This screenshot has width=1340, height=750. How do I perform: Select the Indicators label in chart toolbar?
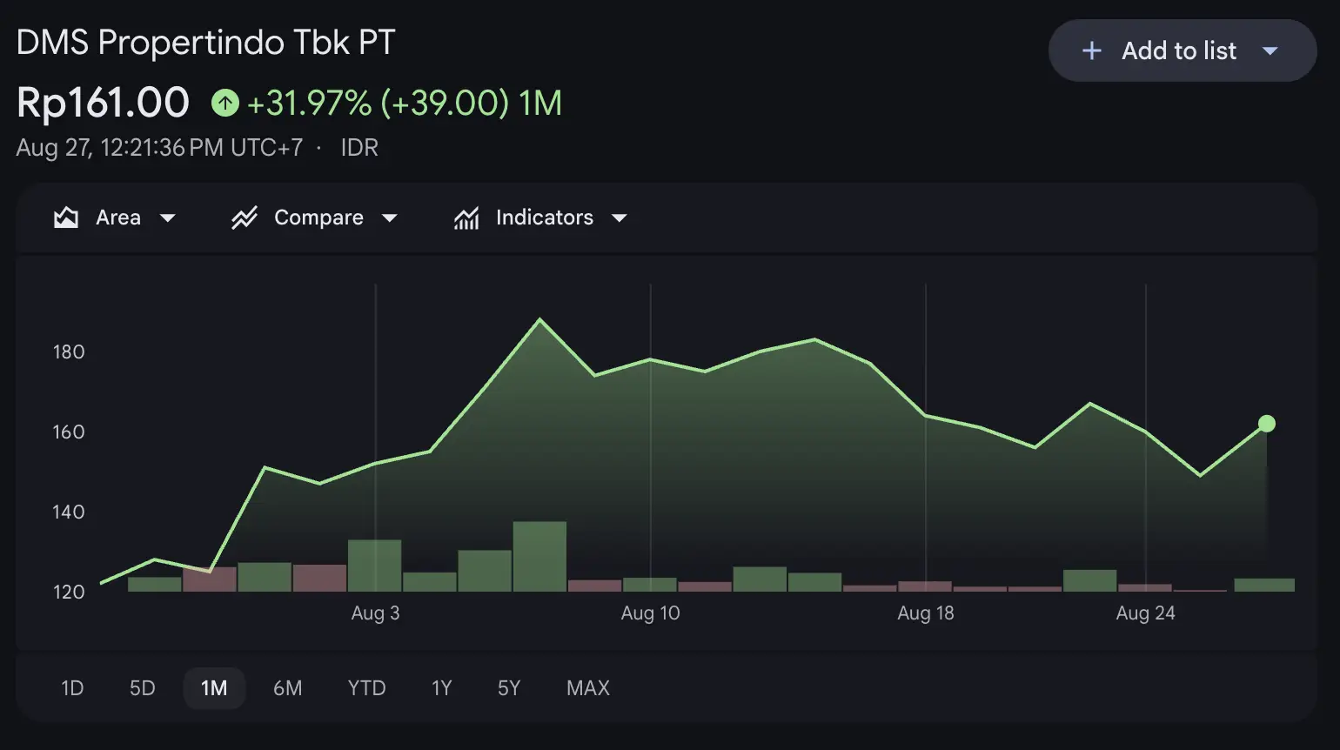545,218
